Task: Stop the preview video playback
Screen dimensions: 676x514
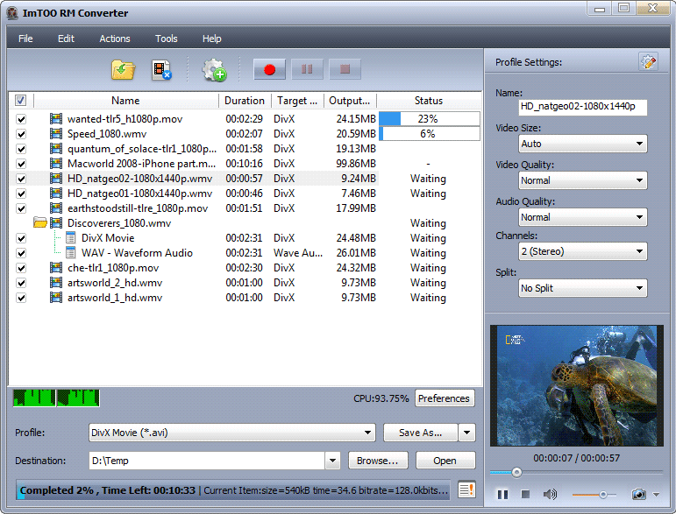Action: 525,494
